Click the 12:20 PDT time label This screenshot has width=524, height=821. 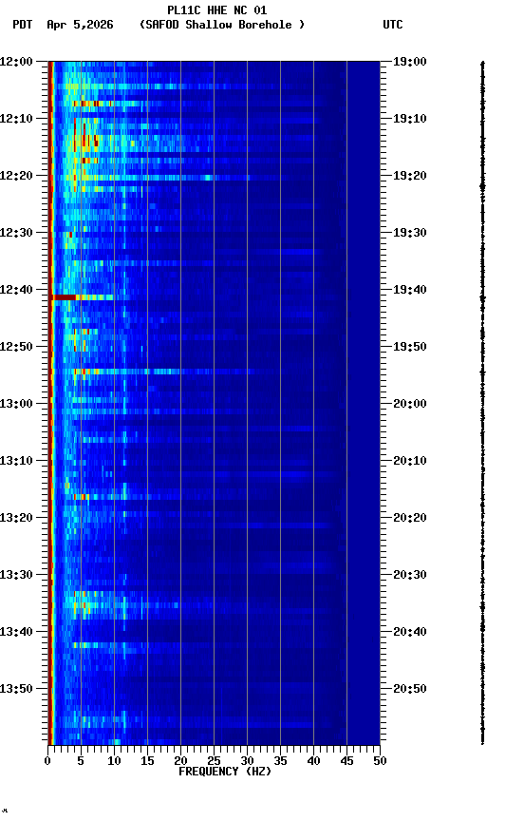point(16,176)
